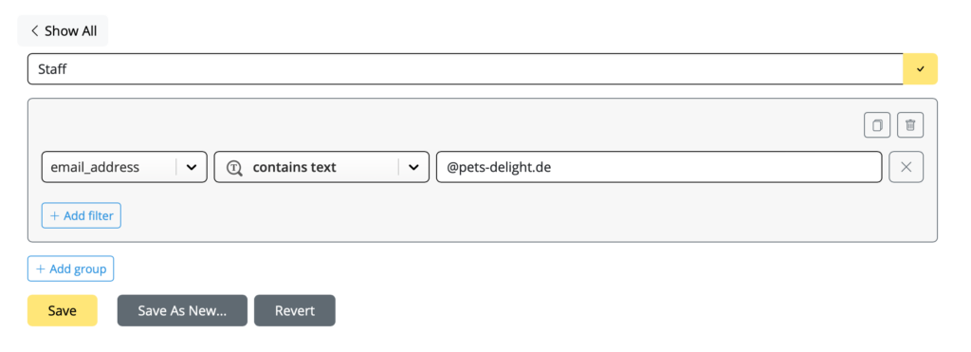The height and width of the screenshot is (352, 971).
Task: Select the email_address field selector
Action: coord(124,167)
